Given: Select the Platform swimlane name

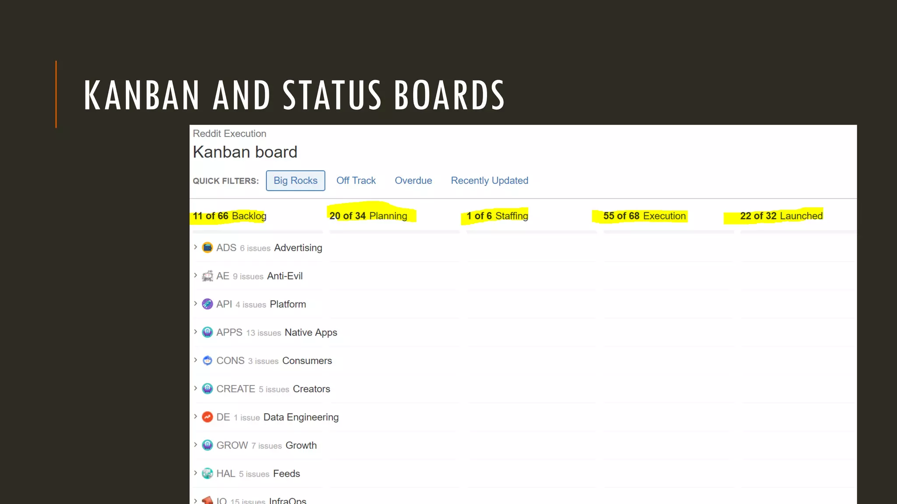Looking at the screenshot, I should point(288,304).
